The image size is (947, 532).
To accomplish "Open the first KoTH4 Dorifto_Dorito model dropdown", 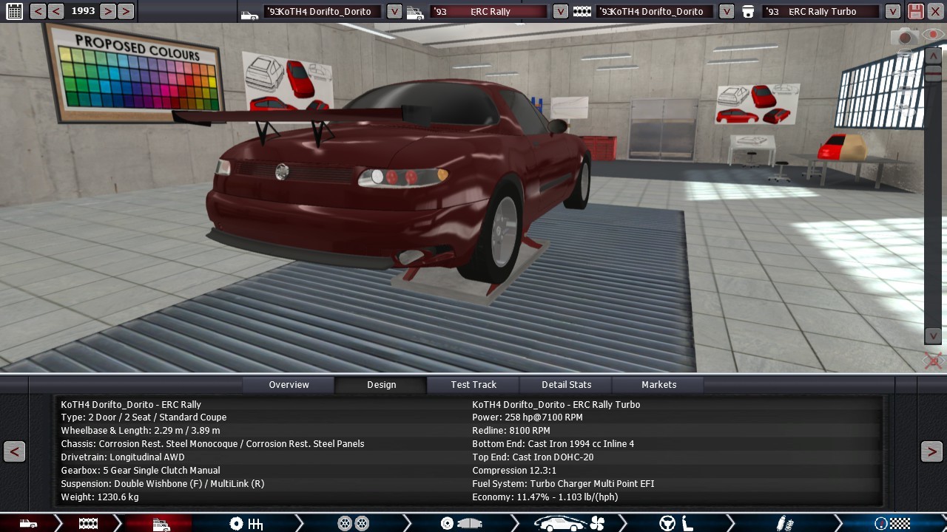I will tap(394, 11).
